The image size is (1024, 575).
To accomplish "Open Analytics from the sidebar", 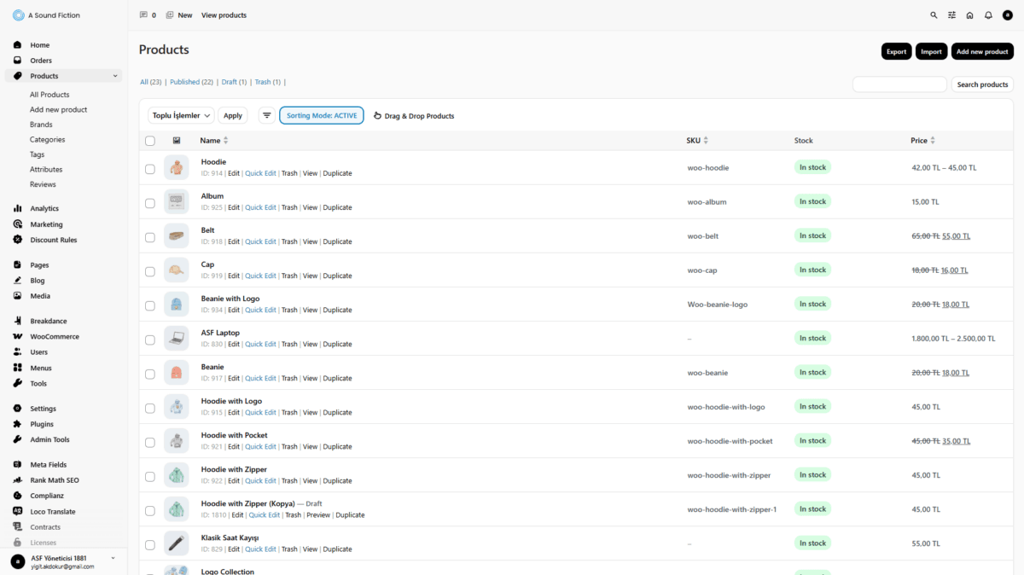I will coord(44,208).
